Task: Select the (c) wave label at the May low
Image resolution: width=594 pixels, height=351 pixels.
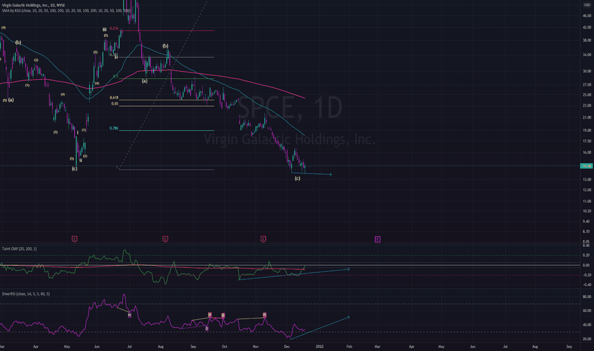Action: click(75, 168)
